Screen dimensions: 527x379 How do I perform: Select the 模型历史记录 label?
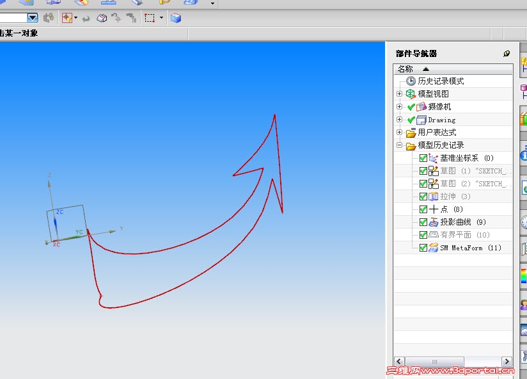pyautogui.click(x=441, y=145)
